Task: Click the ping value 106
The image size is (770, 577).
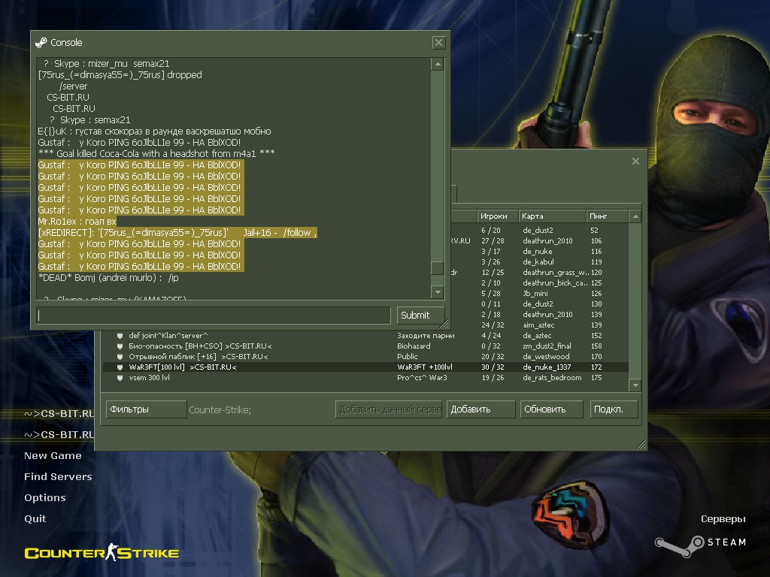Action: coord(596,241)
